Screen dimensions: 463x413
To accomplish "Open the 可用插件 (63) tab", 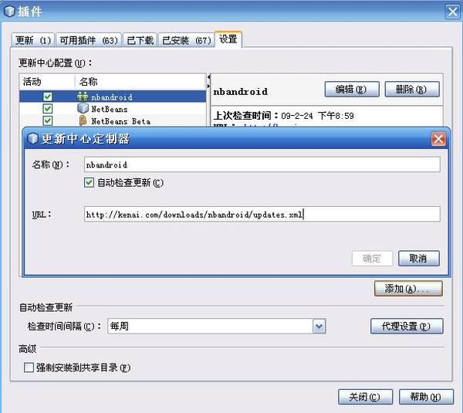I will pyautogui.click(x=89, y=40).
